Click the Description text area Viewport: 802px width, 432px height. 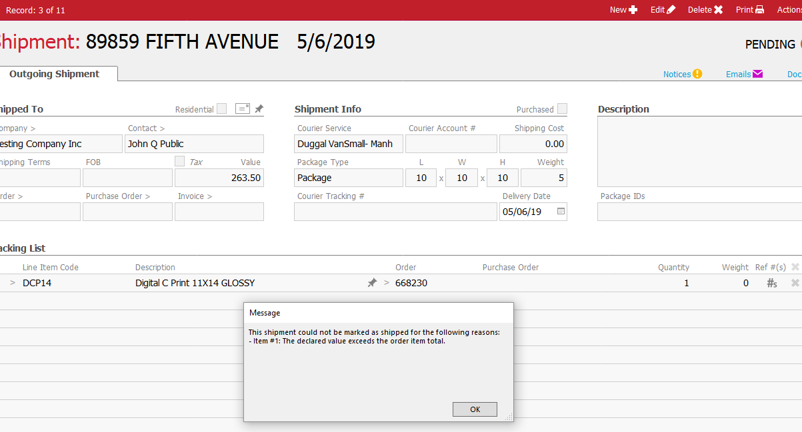(x=699, y=152)
